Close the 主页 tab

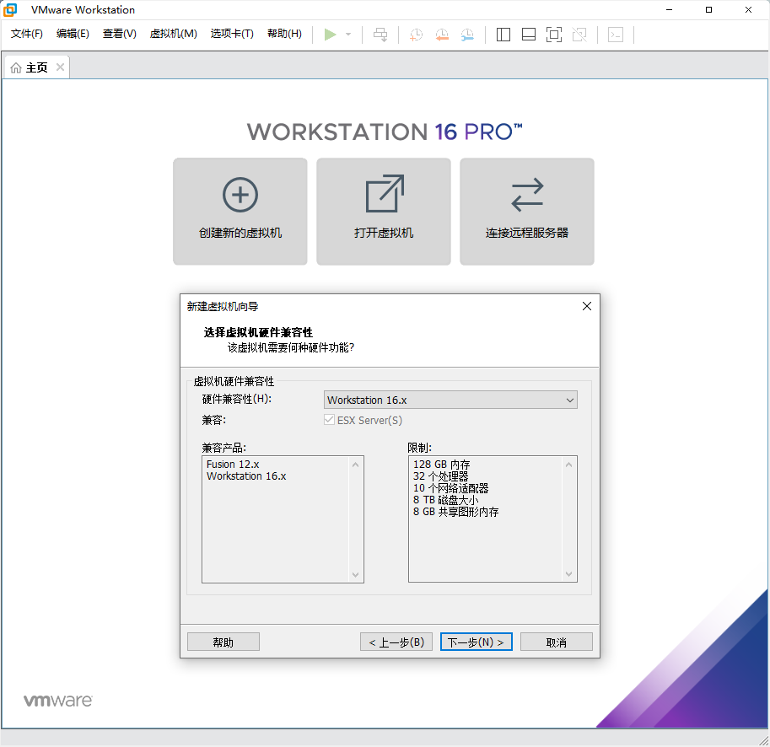click(60, 67)
